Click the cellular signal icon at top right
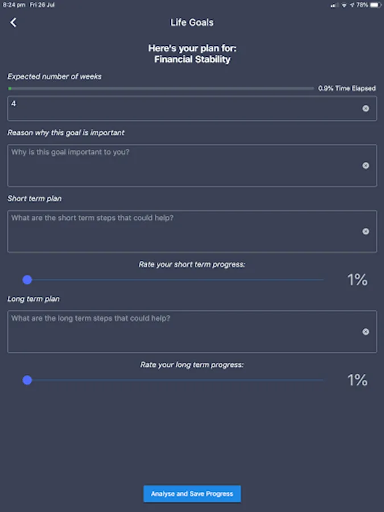Image resolution: width=384 pixels, height=512 pixels. (x=333, y=5)
